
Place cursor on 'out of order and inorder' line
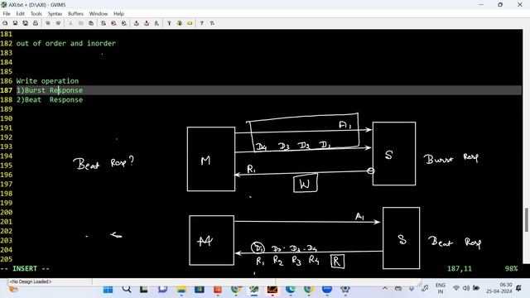[x=66, y=43]
